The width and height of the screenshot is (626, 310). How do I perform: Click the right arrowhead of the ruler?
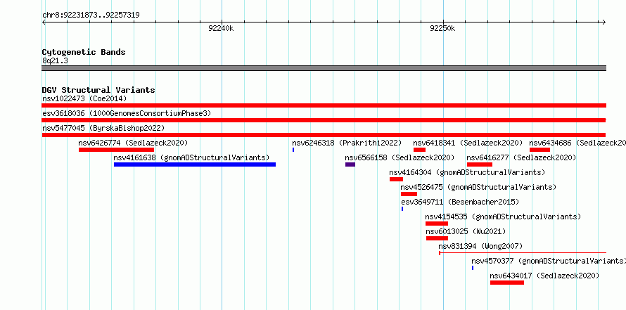click(604, 22)
